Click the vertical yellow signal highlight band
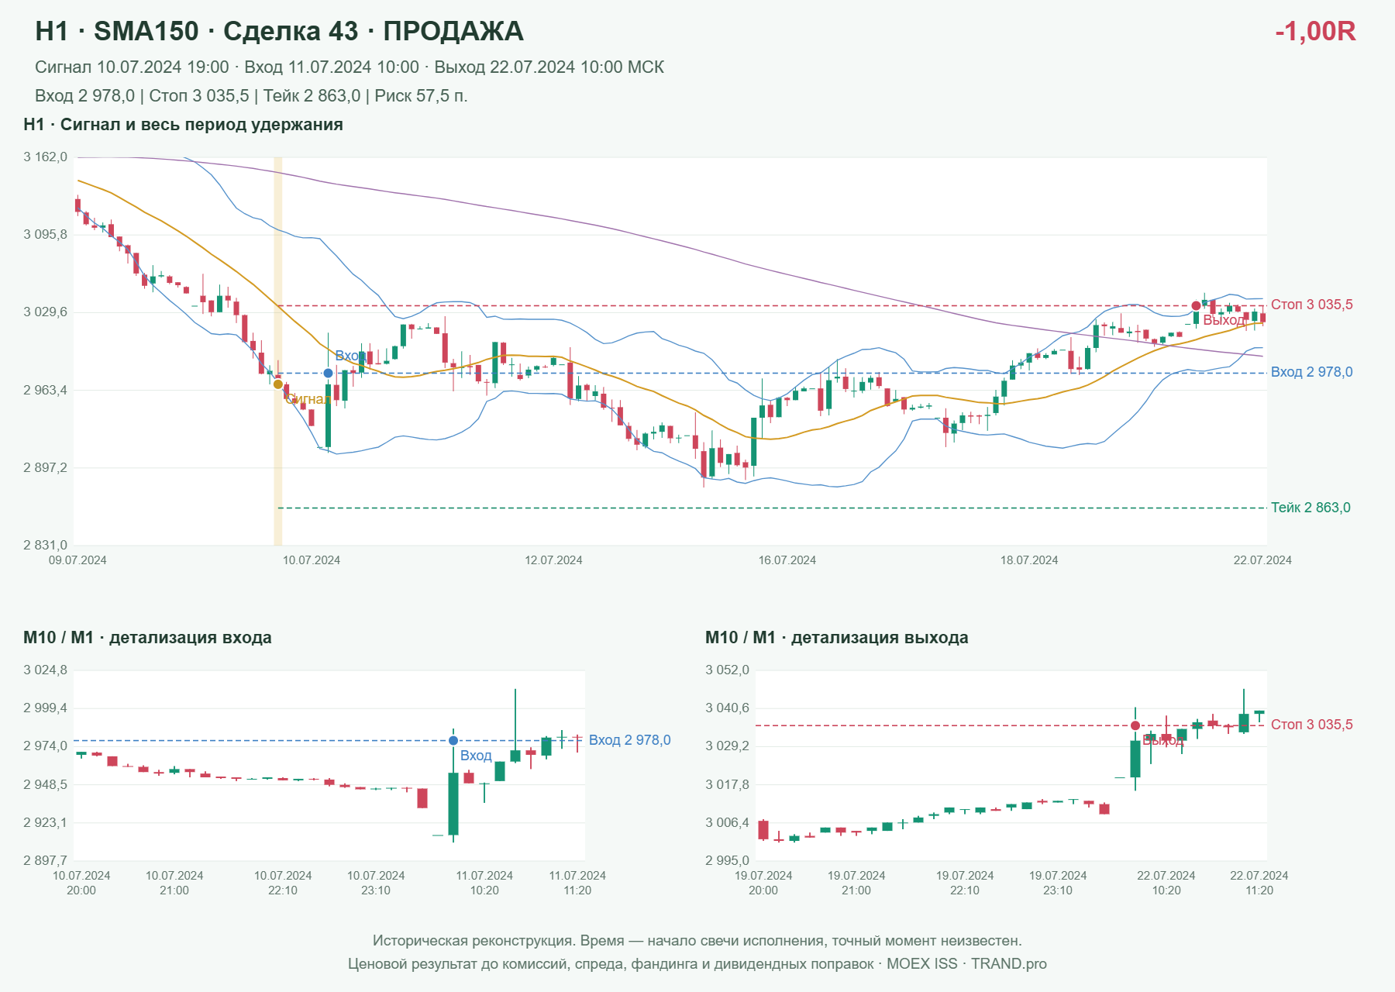The image size is (1395, 992). (278, 351)
